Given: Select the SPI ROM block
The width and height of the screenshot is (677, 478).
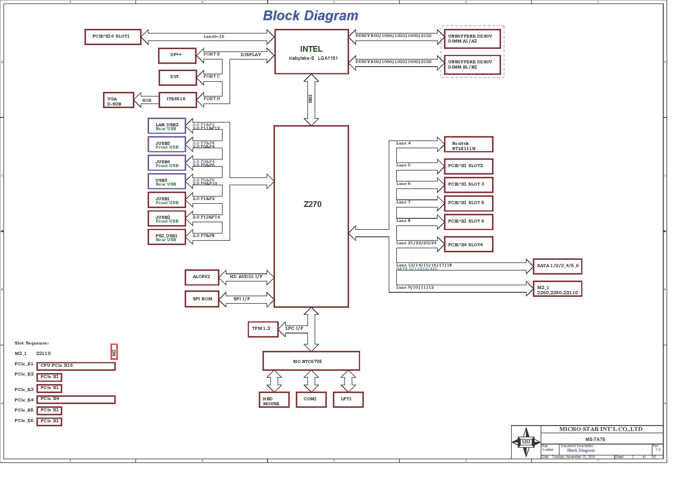Looking at the screenshot, I should tap(202, 299).
